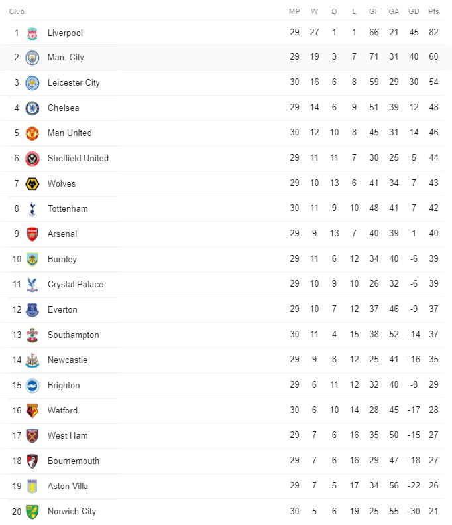Click the Club column header
Viewport: 452px width, 525px height.
point(17,11)
